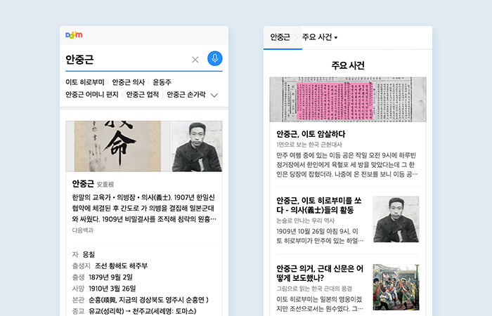Click the 안중근 breadcrumb tab
Screen dimensions: 492x316
(x=280, y=37)
